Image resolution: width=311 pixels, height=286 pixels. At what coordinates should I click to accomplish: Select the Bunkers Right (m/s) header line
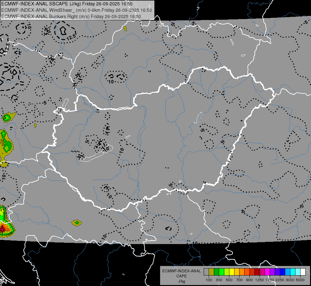click(71, 17)
